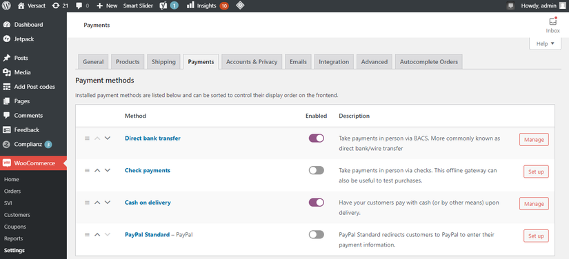569x259 pixels.
Task: Move Cash on delivery down
Action: pos(108,203)
